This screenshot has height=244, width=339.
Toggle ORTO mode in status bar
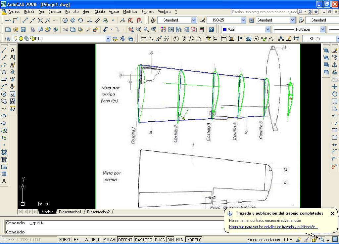click(95, 240)
